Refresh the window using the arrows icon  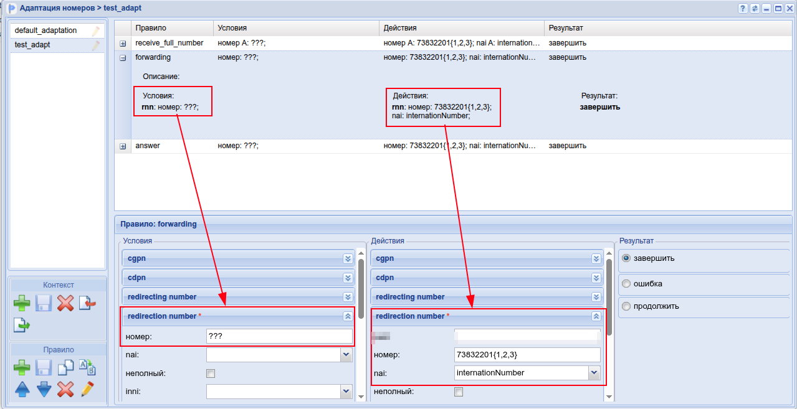[755, 8]
